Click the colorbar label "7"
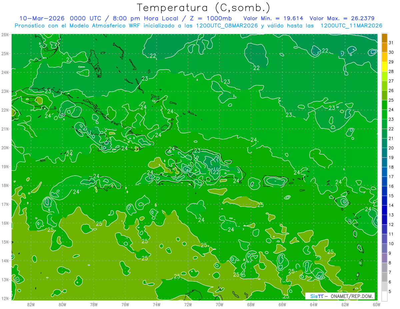The image size is (400, 309). coord(390,272)
